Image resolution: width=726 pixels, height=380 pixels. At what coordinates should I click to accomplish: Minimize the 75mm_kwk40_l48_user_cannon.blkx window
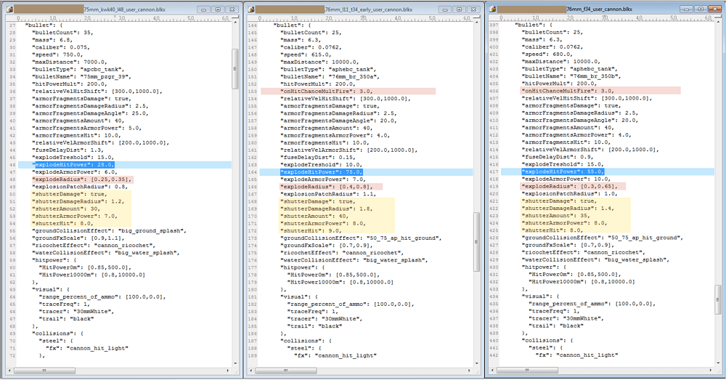203,9
